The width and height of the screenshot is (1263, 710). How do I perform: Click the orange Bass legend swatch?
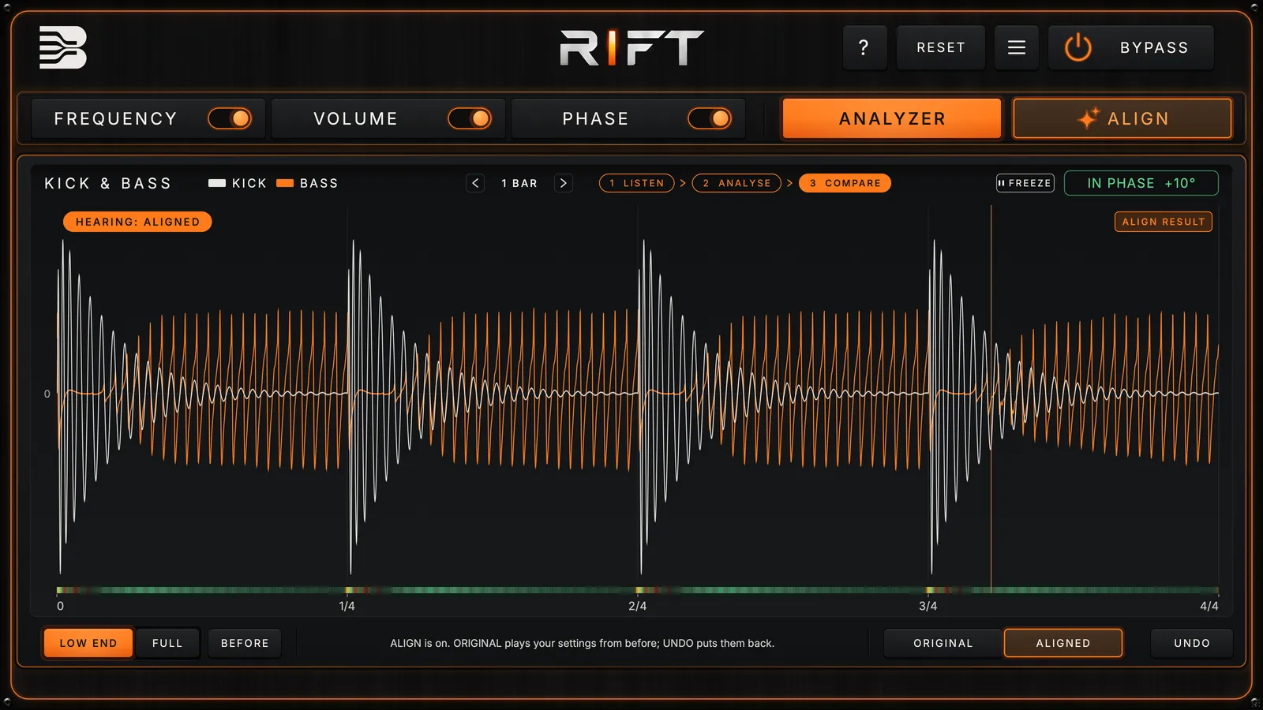285,183
